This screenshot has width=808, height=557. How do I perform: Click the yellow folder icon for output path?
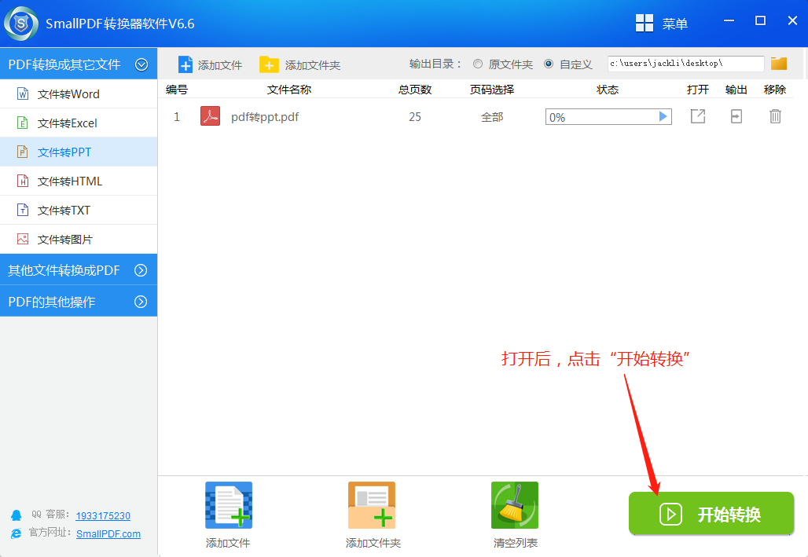778,63
